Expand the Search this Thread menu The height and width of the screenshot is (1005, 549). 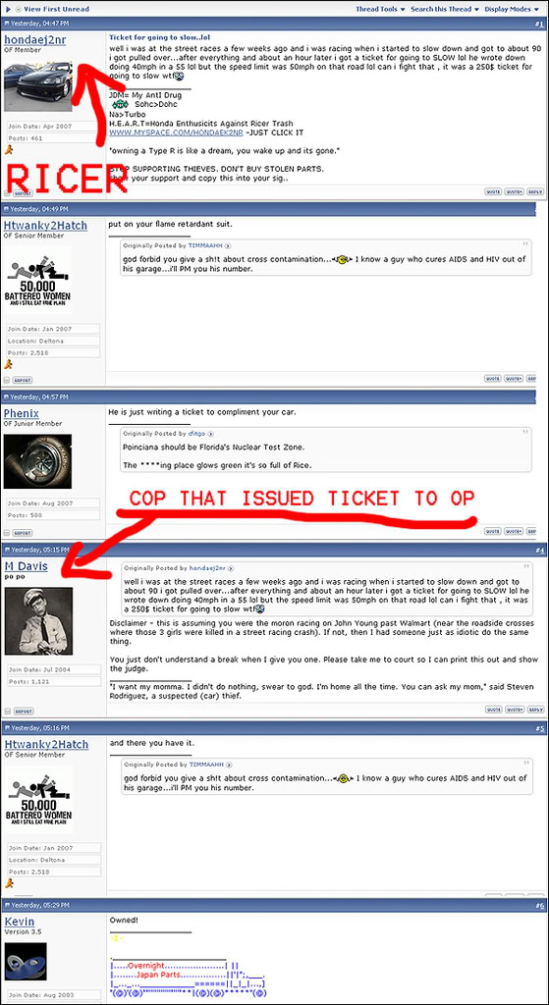tap(445, 9)
